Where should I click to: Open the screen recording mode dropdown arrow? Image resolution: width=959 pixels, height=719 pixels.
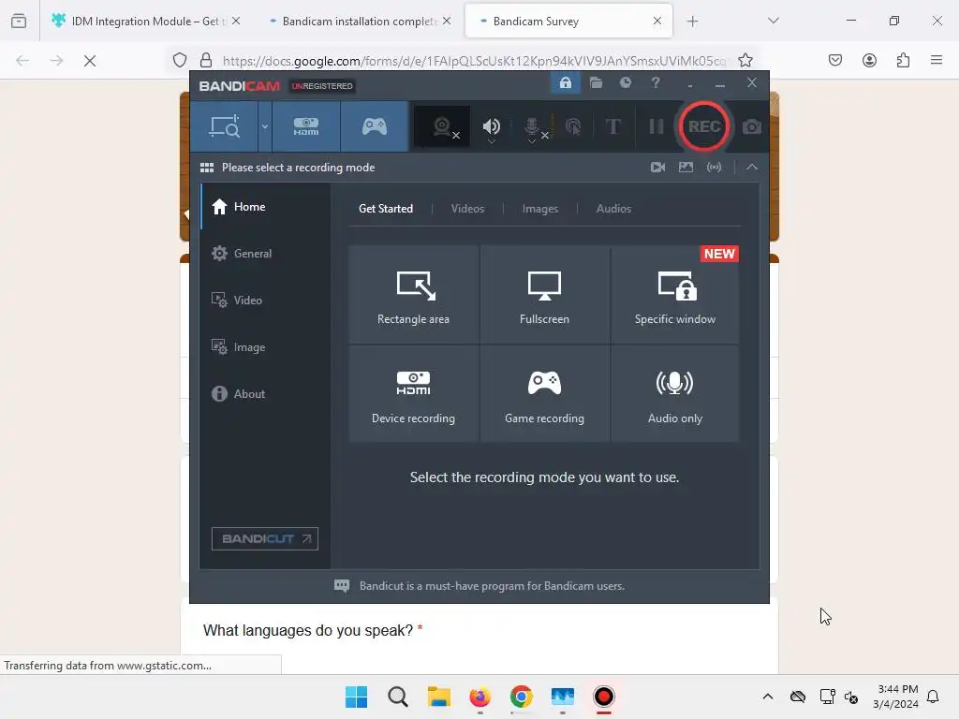(265, 126)
